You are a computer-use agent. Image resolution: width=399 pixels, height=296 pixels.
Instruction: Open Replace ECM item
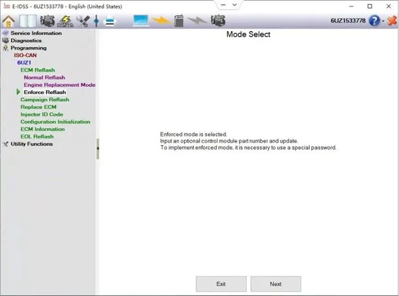[x=38, y=107]
